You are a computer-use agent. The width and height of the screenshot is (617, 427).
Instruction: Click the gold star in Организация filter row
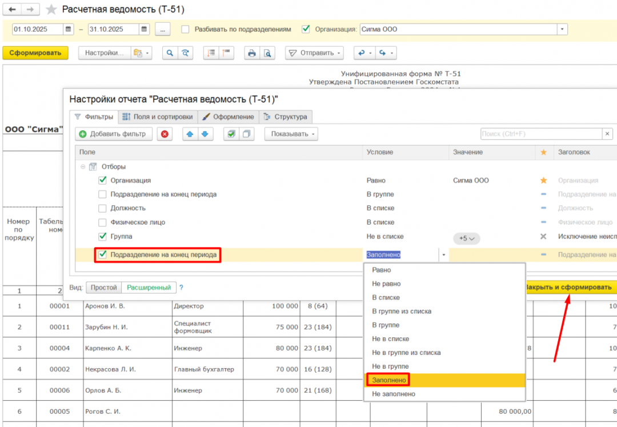543,180
